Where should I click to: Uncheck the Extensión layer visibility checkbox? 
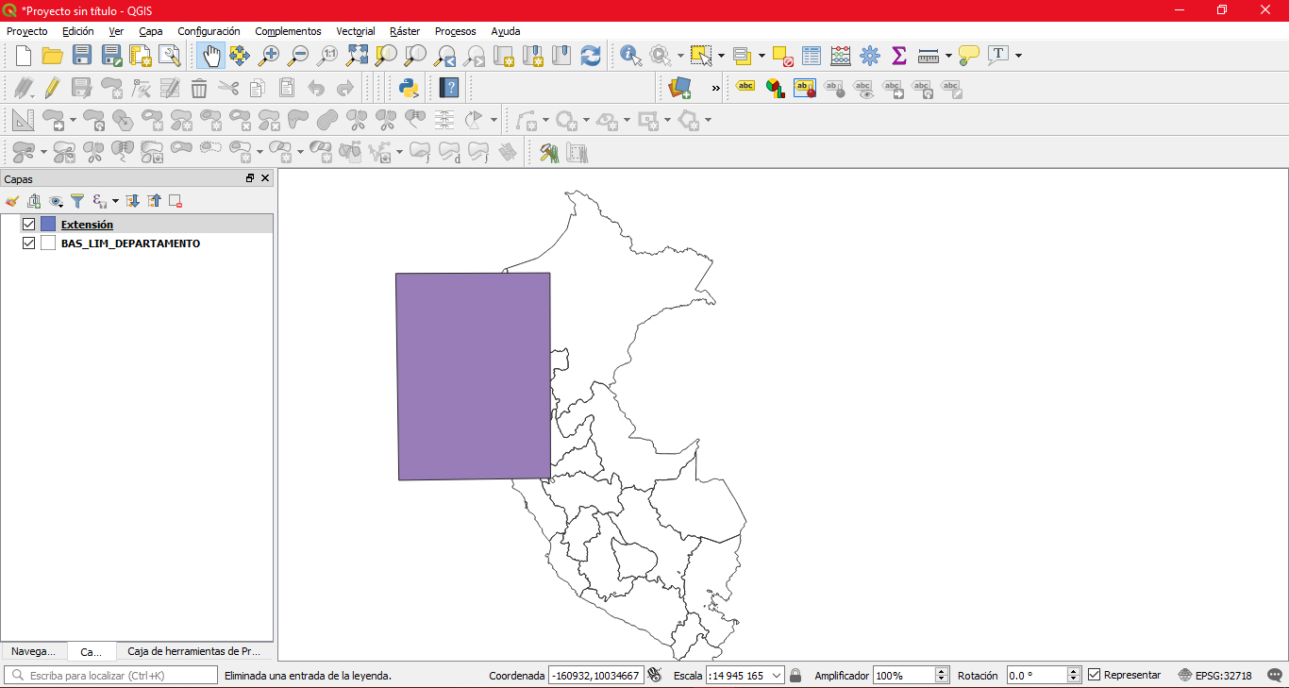pos(28,225)
